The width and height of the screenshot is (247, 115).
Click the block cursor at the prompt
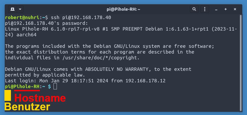(x=55, y=87)
